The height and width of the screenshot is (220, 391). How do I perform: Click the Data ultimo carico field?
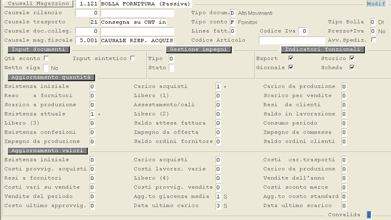[x=218, y=206]
